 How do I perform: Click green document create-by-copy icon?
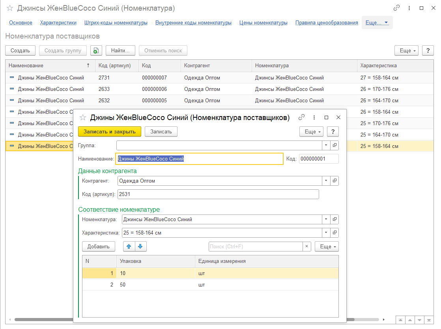96,50
